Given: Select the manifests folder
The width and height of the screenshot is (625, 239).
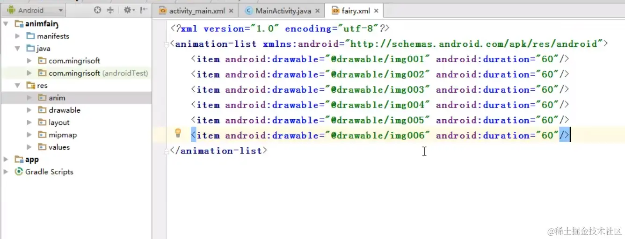Looking at the screenshot, I should tap(53, 36).
